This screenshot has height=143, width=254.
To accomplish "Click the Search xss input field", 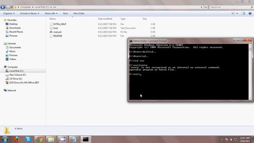I will point(230,7).
